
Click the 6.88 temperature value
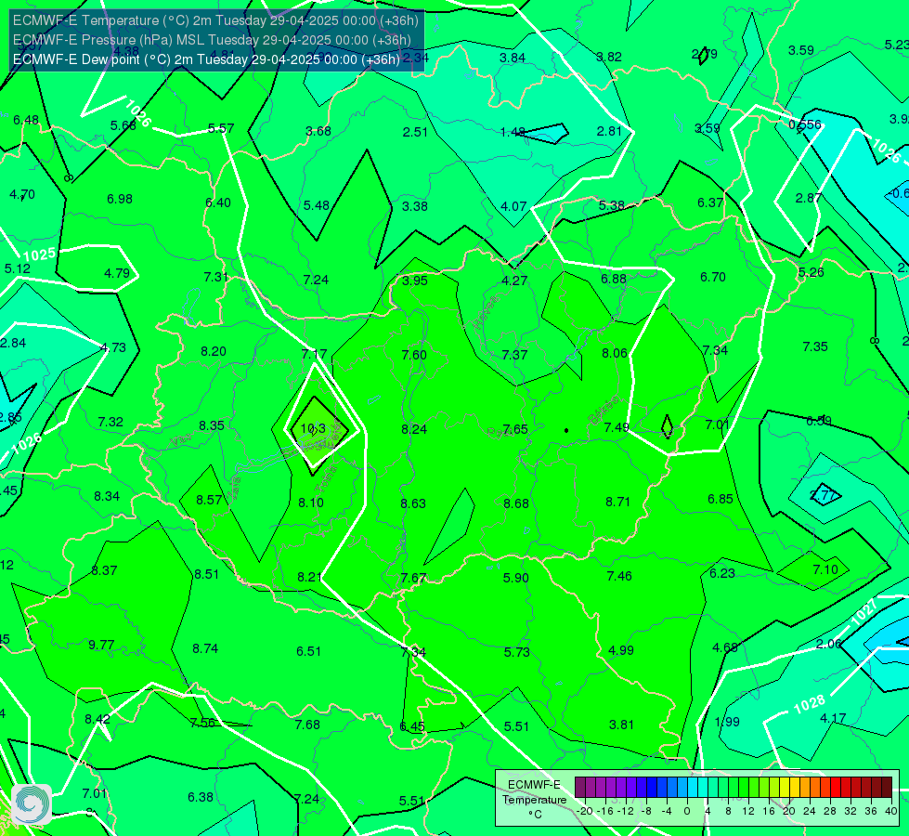click(614, 279)
